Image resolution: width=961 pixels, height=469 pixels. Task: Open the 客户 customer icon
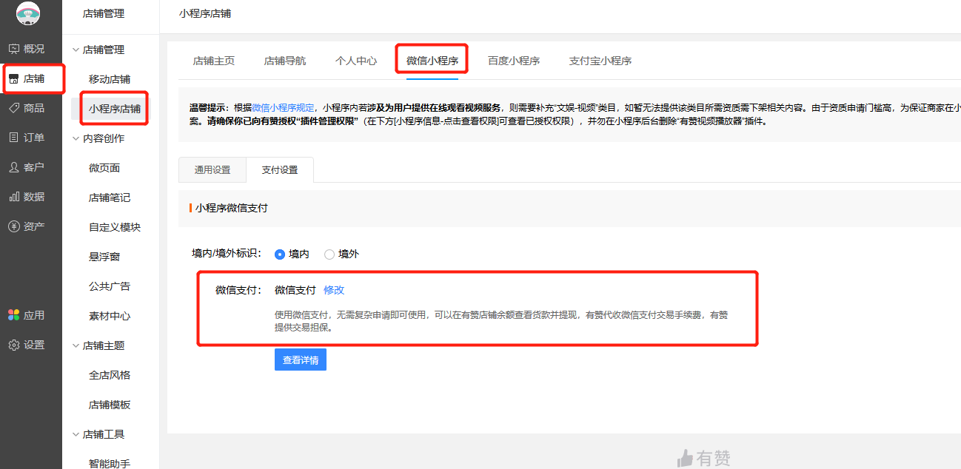tap(14, 167)
